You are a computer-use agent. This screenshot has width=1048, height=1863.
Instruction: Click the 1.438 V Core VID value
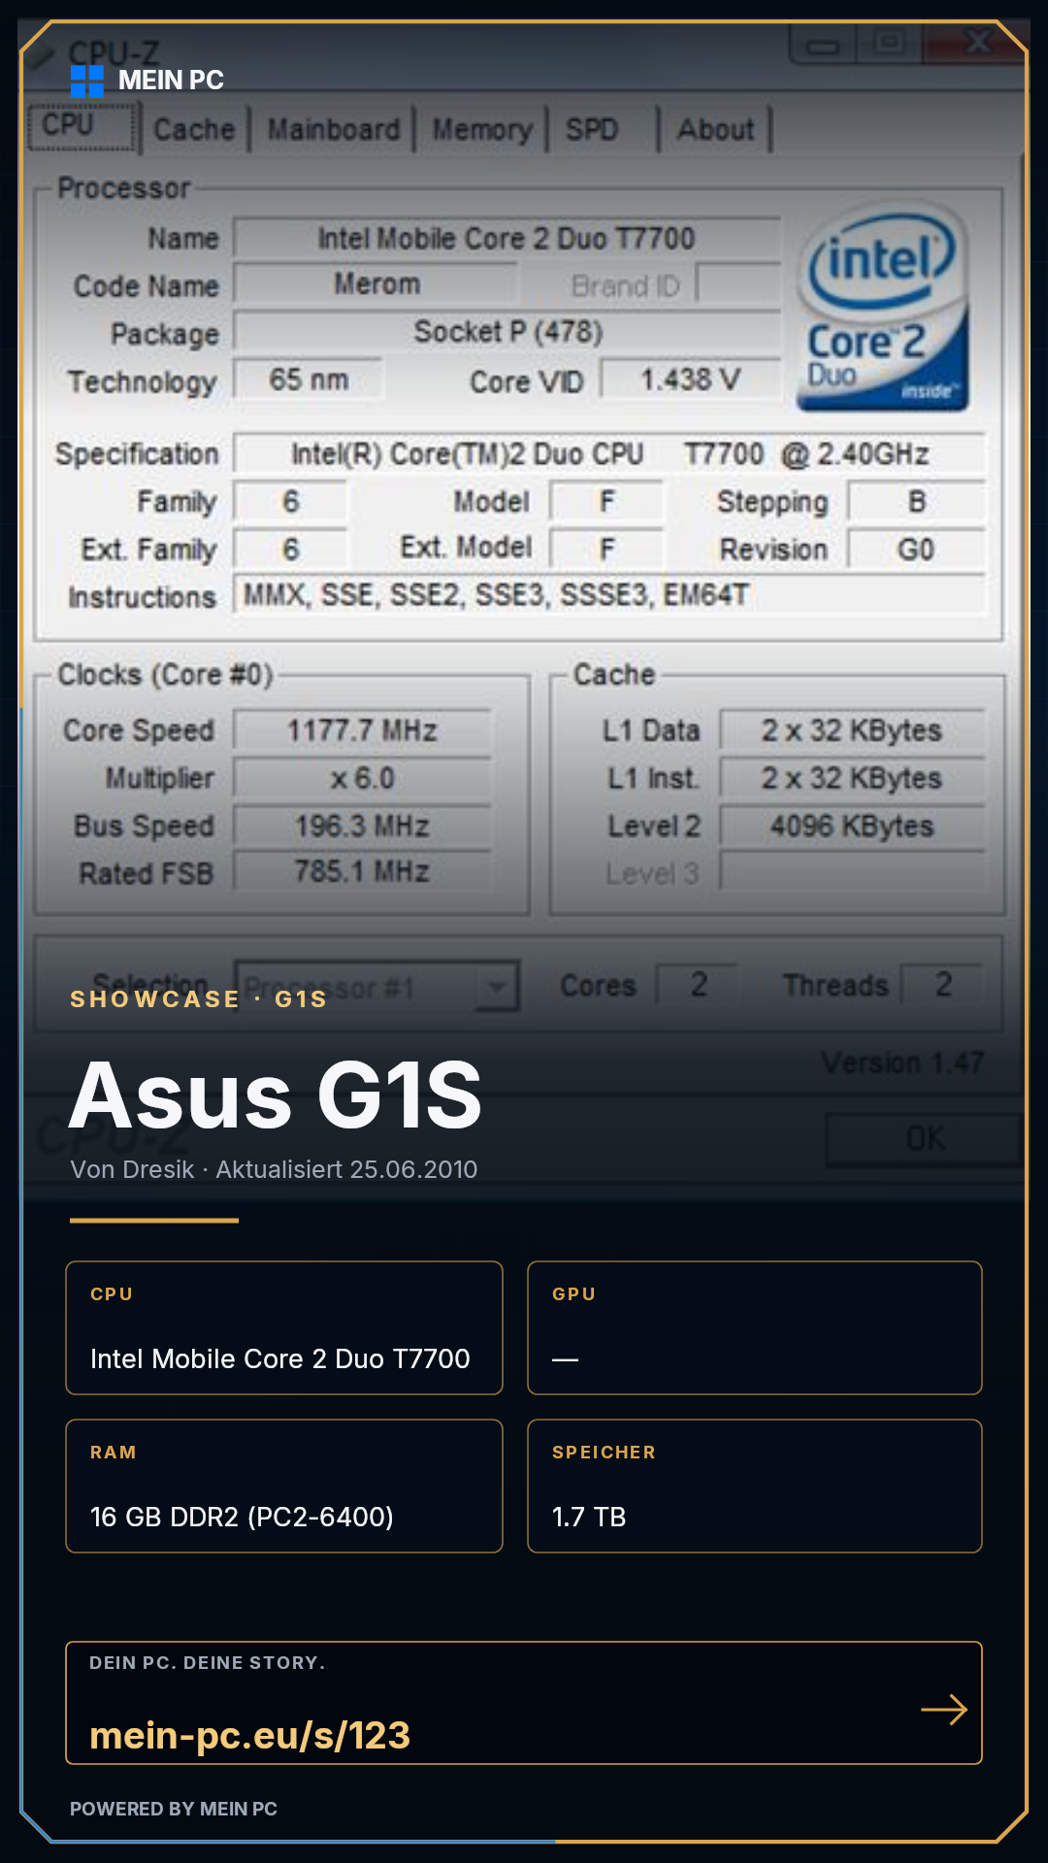pos(690,379)
